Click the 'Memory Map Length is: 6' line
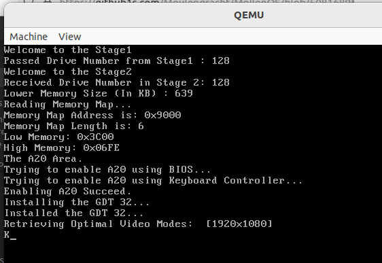Screen dimensions: 382x263 pos(74,126)
